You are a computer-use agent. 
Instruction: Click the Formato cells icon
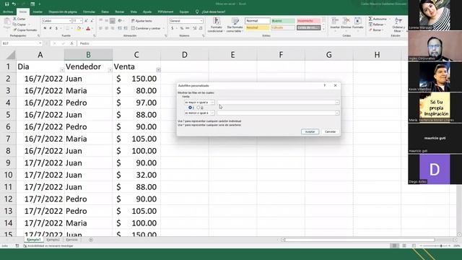coord(358,21)
